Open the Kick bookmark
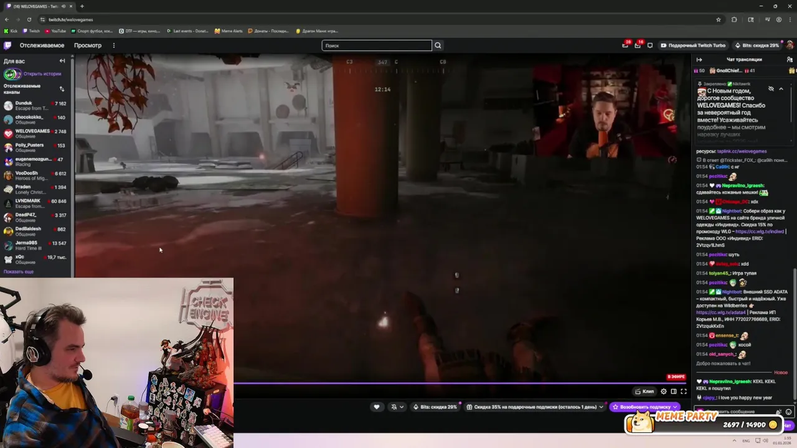This screenshot has width=797, height=448. (11, 30)
